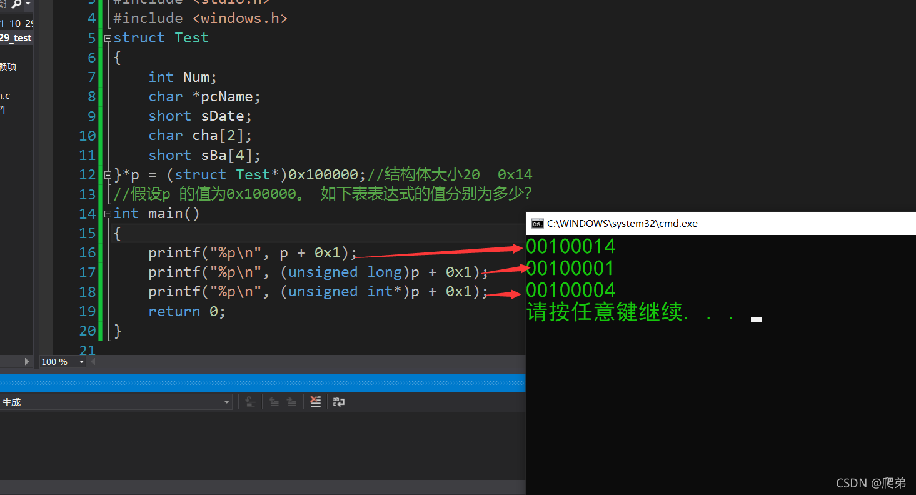
Task: Toggle word wrap in output panel
Action: coord(338,402)
